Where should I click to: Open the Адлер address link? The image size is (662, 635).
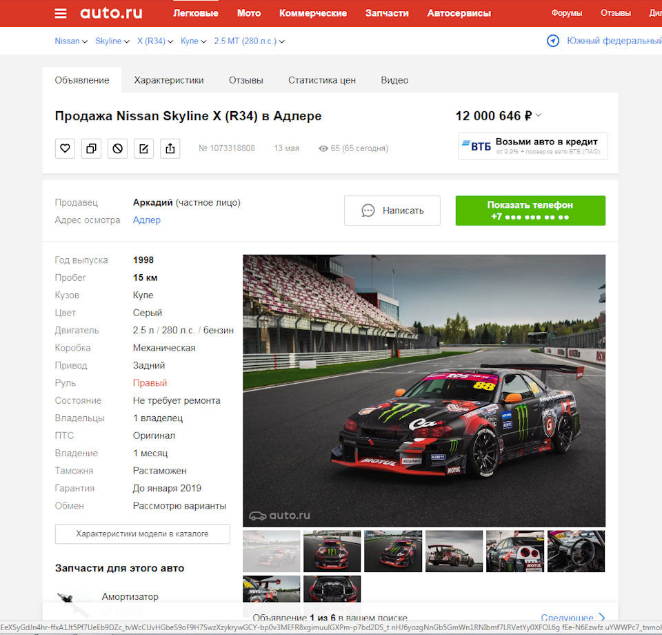[x=147, y=220]
